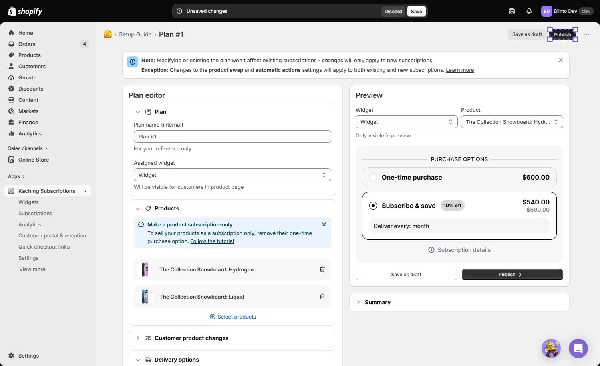Open the chat support bubble

coord(578,348)
